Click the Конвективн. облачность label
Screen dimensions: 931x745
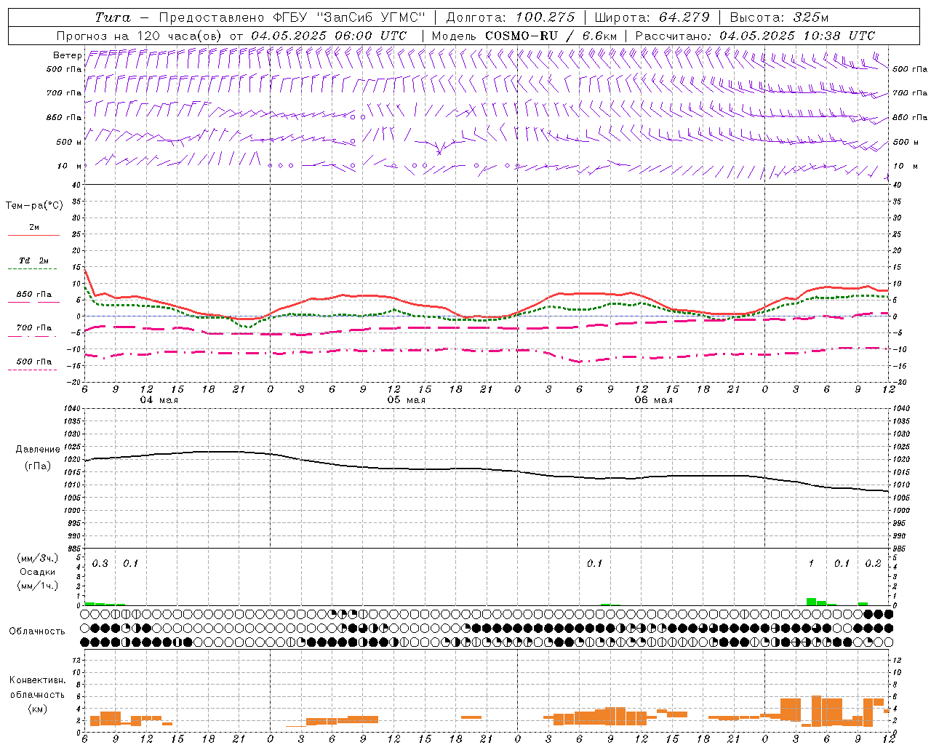click(x=37, y=687)
